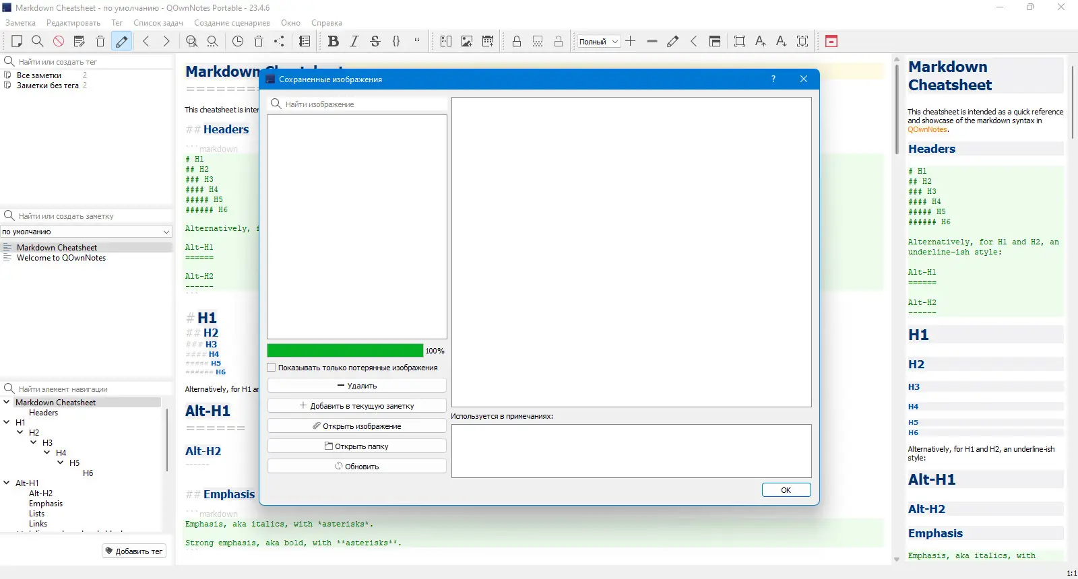Open the Редактировать menu
Screen dimensions: 1078x579
point(73,23)
